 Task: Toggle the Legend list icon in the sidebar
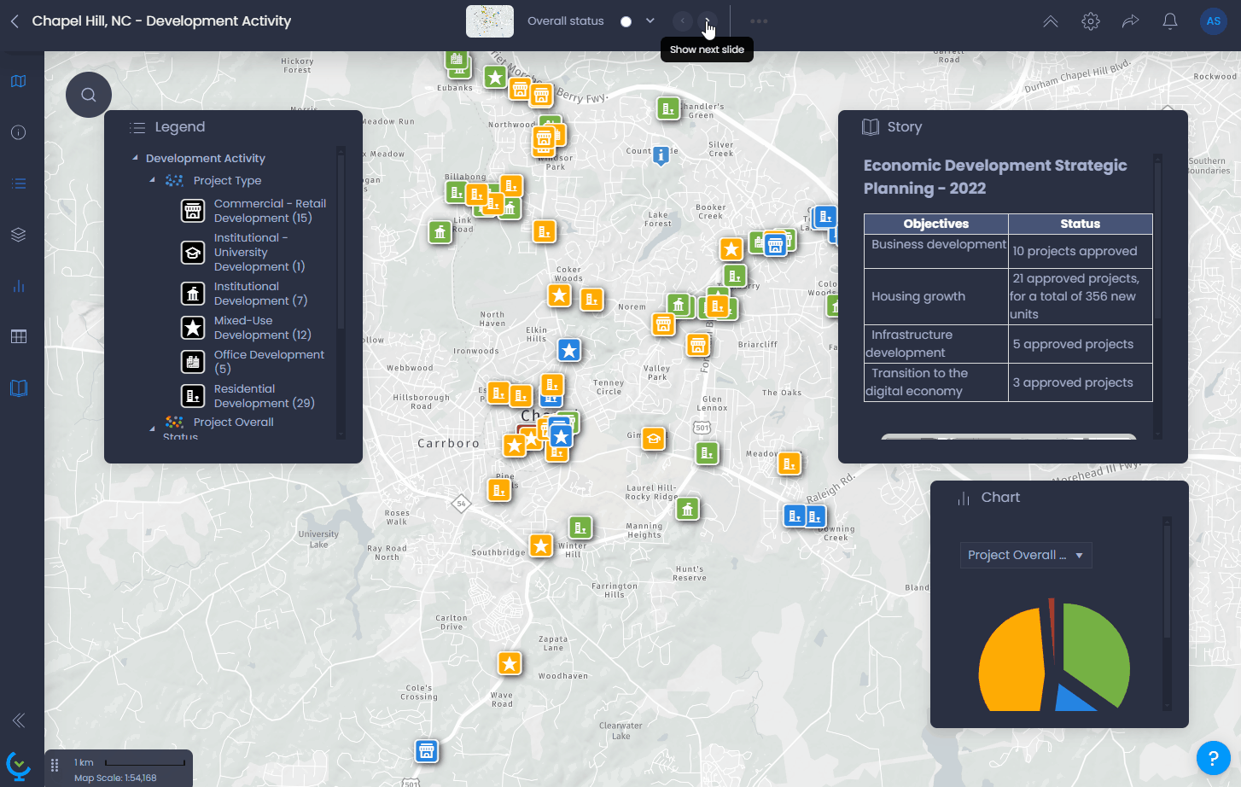(x=19, y=184)
